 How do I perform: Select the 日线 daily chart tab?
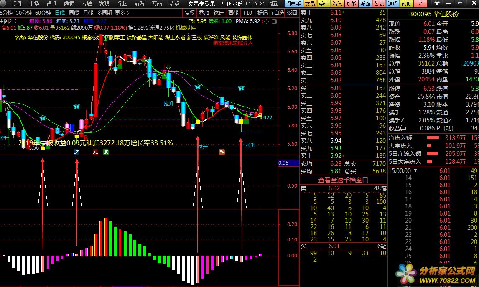pyautogui.click(x=60, y=13)
